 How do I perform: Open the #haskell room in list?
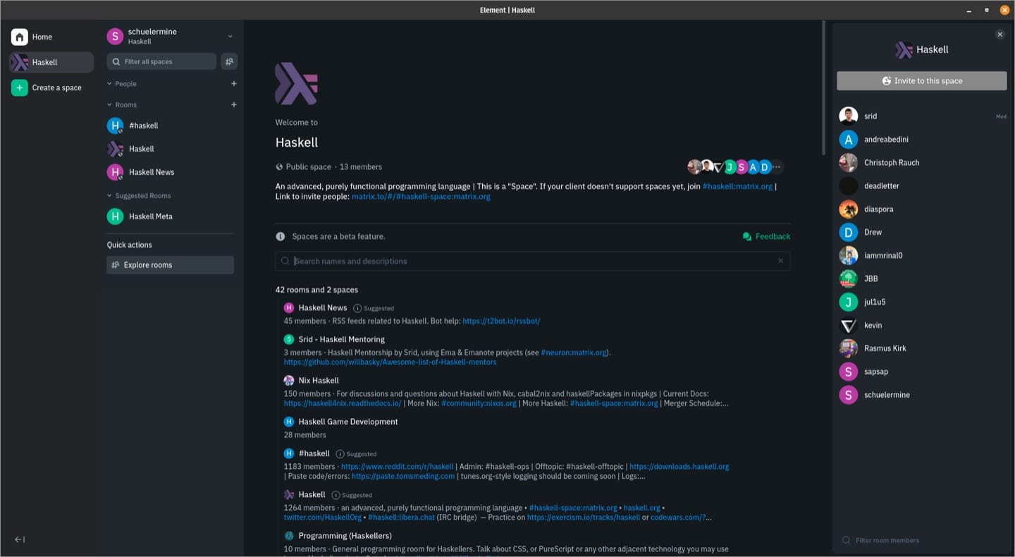171,126
